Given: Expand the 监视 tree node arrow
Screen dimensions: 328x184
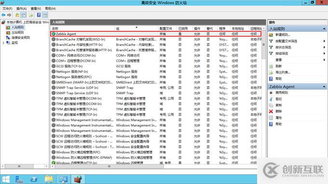Looking at the screenshot, I should click(3, 43).
